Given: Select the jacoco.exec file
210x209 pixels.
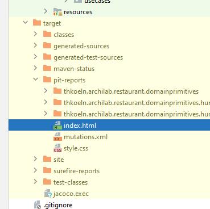Looking at the screenshot, I should tap(71, 194).
